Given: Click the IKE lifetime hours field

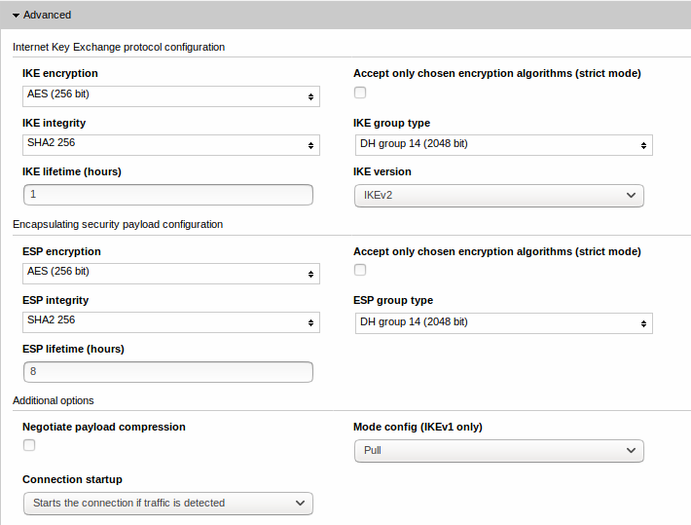Looking at the screenshot, I should [168, 195].
